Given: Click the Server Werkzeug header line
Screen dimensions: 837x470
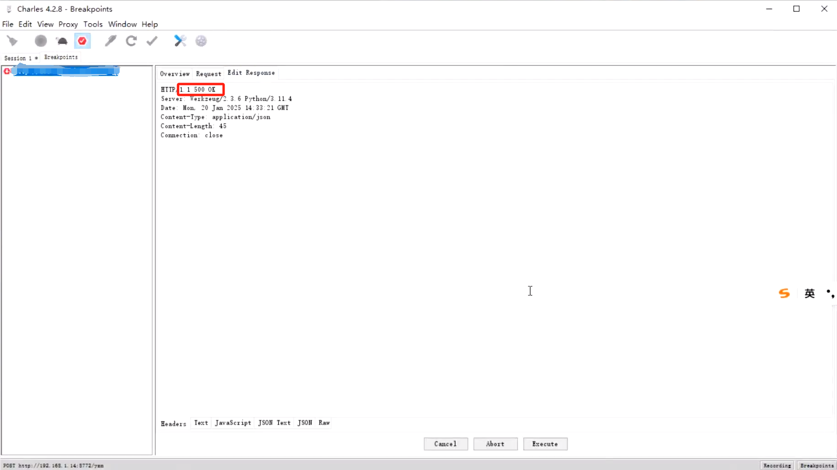Looking at the screenshot, I should point(226,99).
